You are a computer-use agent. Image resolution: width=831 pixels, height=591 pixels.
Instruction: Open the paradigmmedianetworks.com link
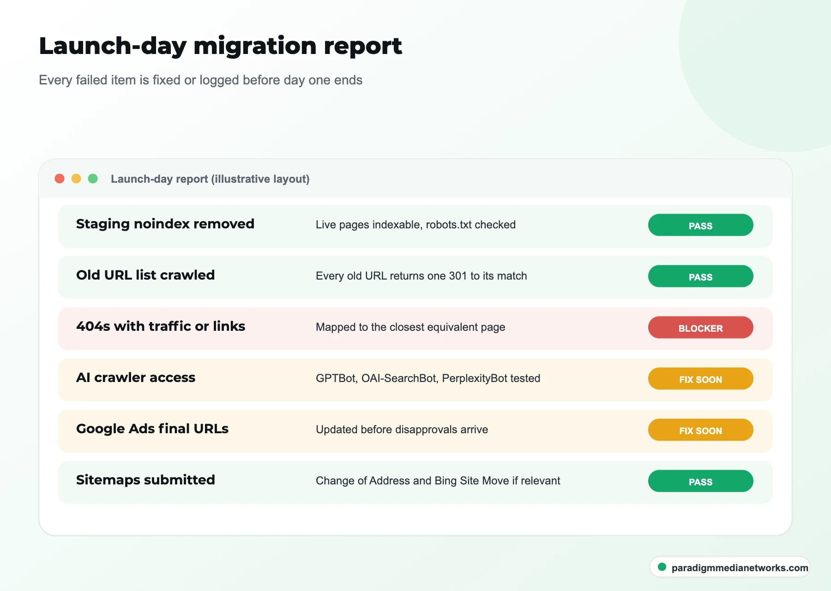740,568
